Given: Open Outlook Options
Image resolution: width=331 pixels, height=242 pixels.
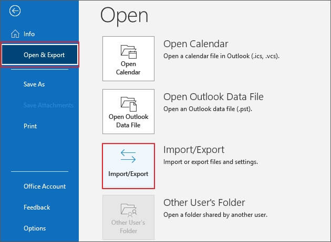Looking at the screenshot, I should 35,228.
